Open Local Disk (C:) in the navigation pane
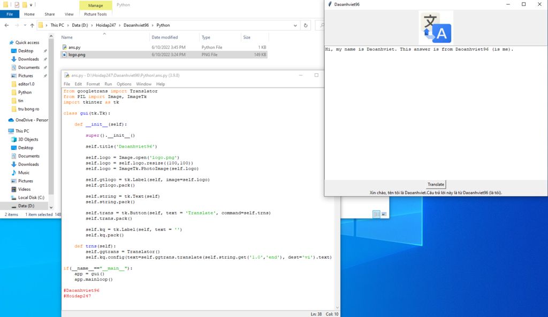548x317 pixels. point(31,198)
